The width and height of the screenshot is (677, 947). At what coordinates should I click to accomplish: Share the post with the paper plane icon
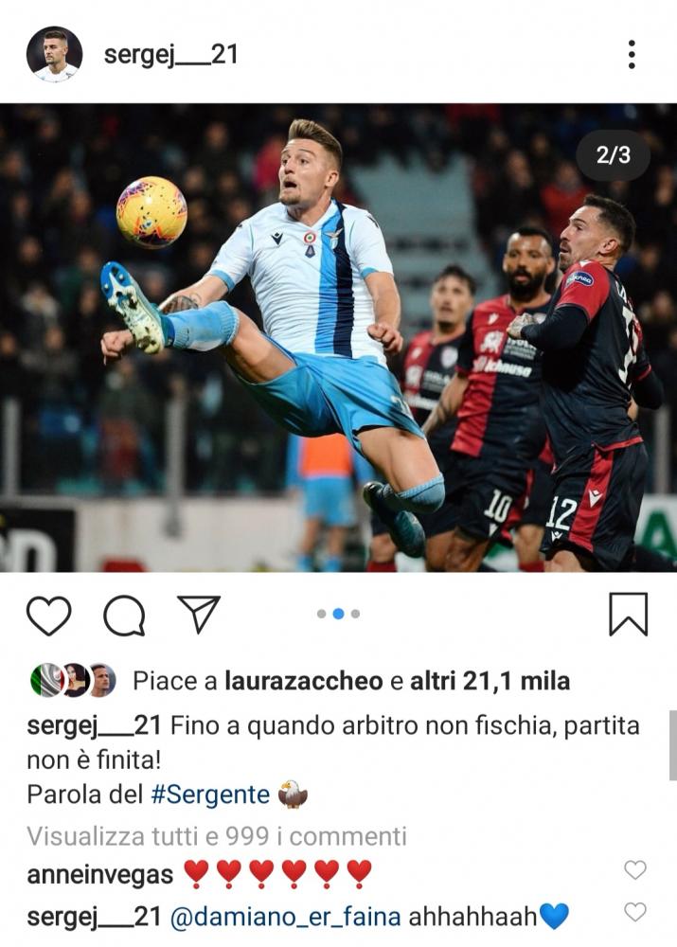[x=199, y=614]
